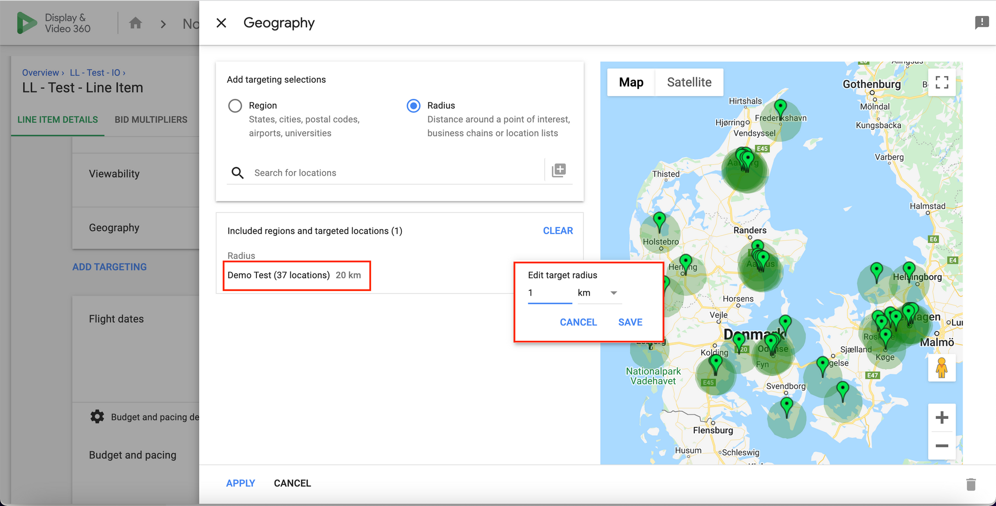Image resolution: width=996 pixels, height=506 pixels.
Task: Select the Region radio button
Action: [235, 105]
